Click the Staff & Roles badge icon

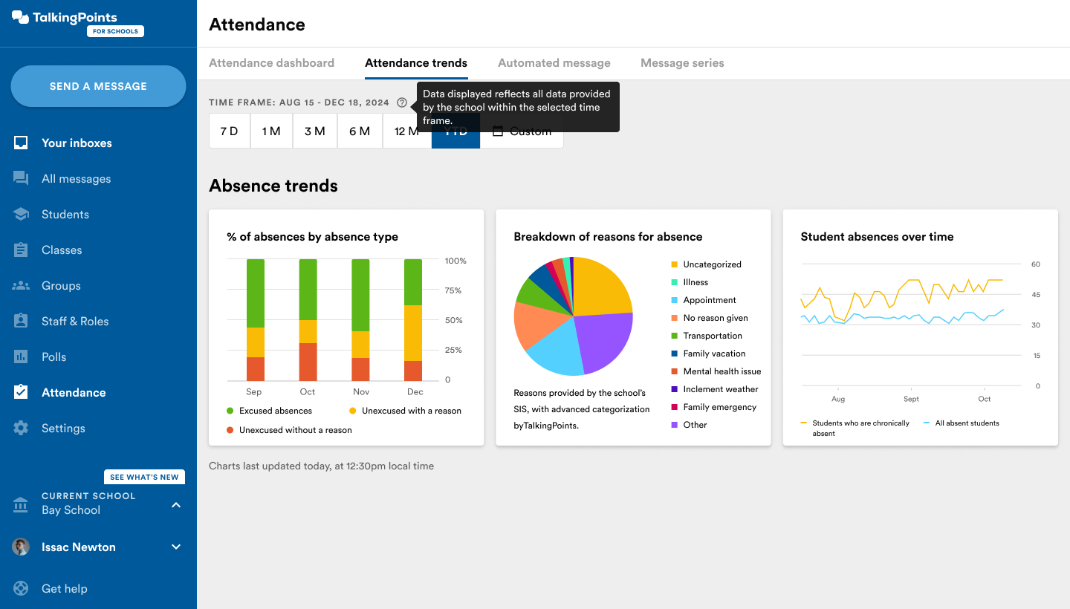tap(21, 321)
